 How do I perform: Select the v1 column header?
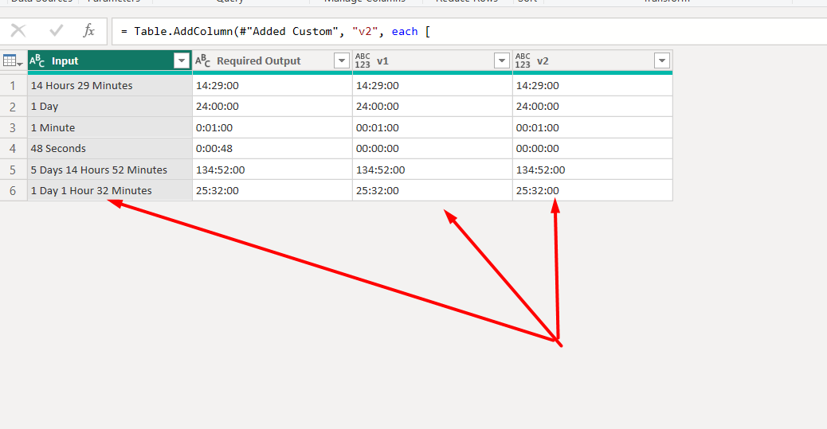click(x=432, y=61)
